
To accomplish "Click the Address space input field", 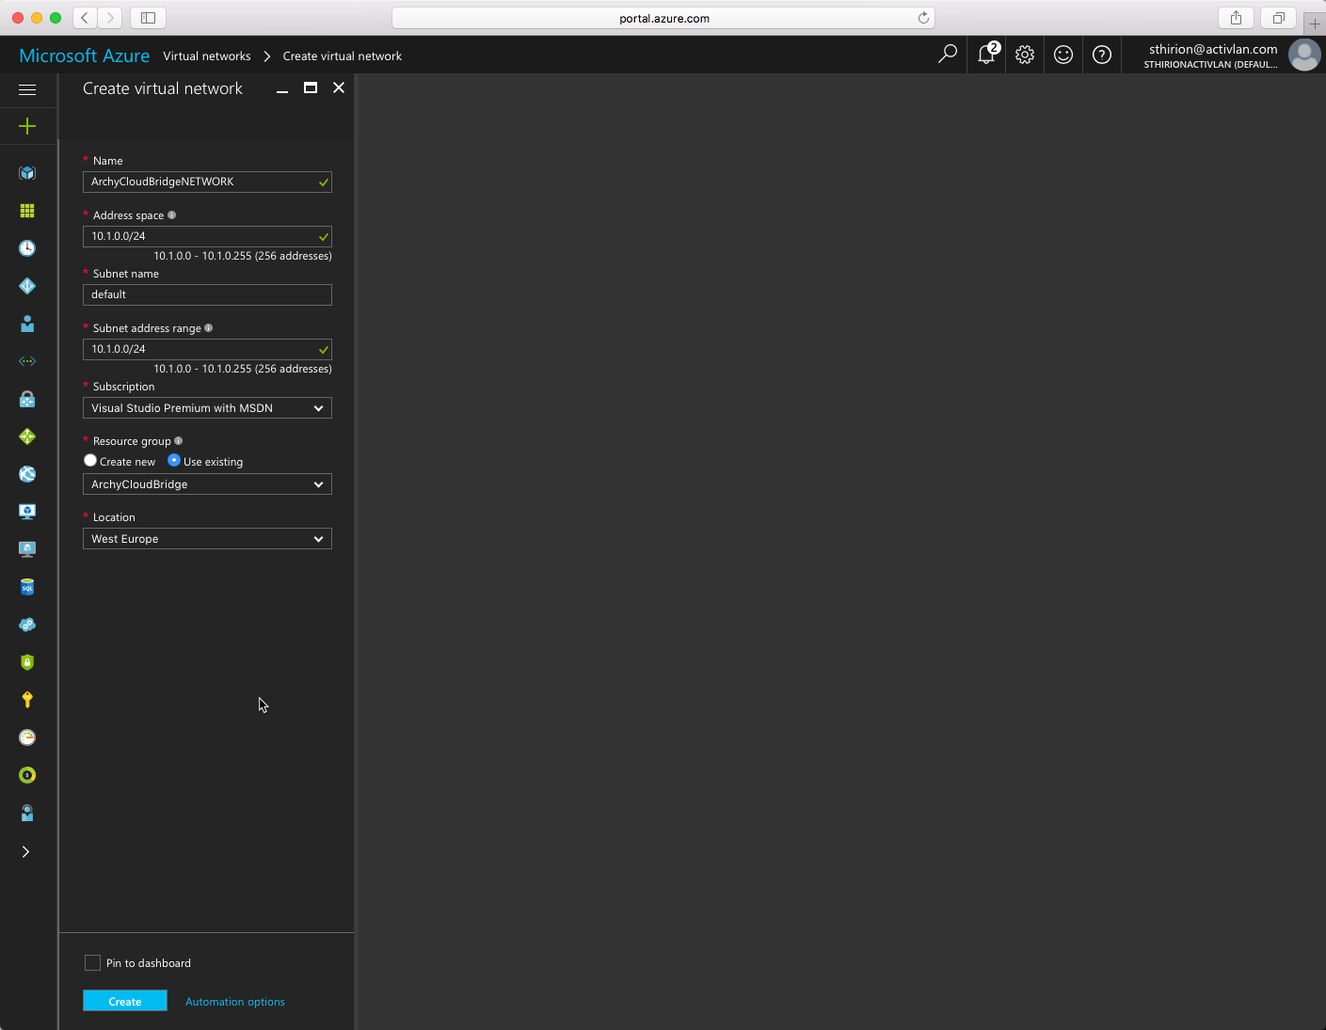I will point(207,236).
